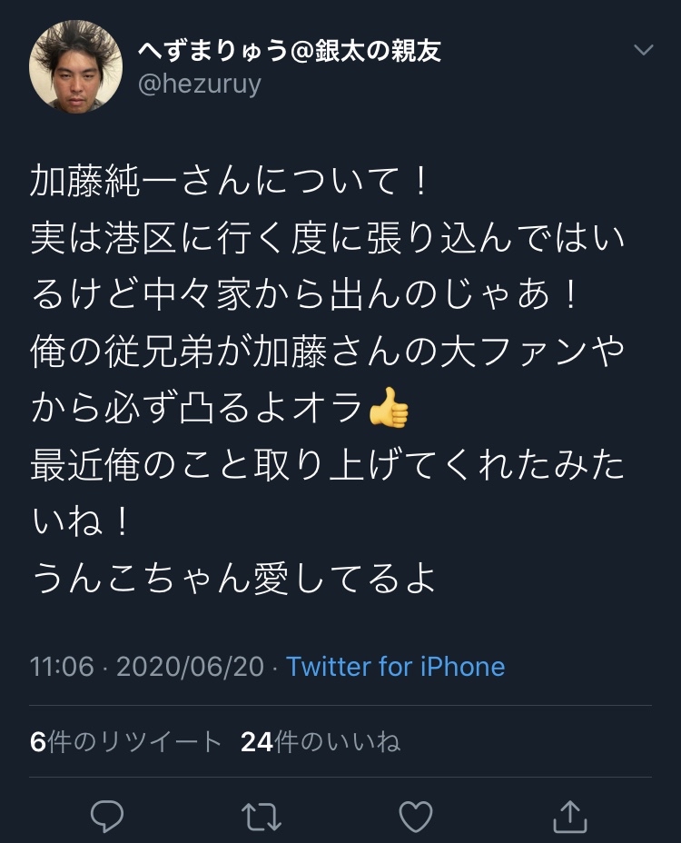Click the 2020/06/20 date
Image resolution: width=681 pixels, height=843 pixels.
pos(191,667)
